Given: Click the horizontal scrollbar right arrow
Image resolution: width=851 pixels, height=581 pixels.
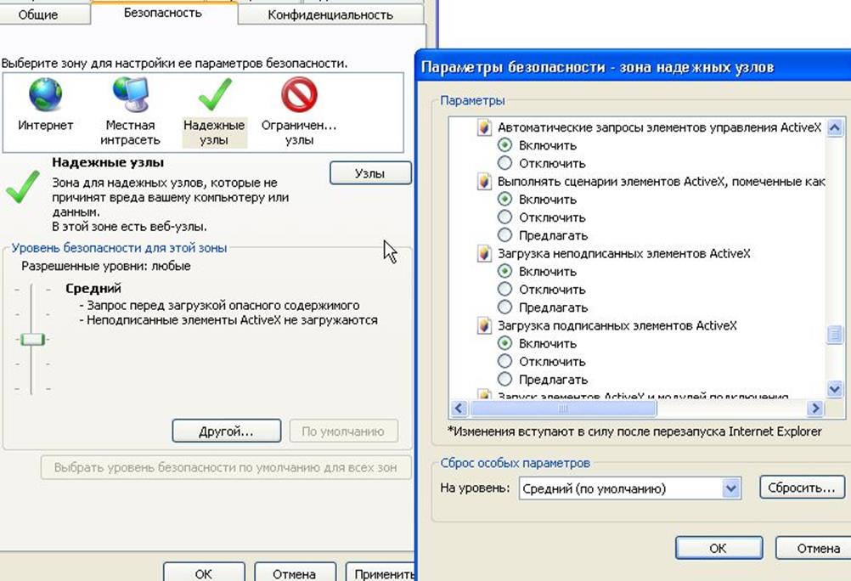Looking at the screenshot, I should click(x=815, y=409).
